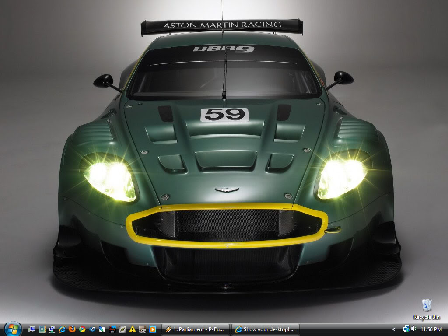Open the blue music note quick launch icon
Image resolution: width=448 pixels, height=336 pixels.
(92, 329)
